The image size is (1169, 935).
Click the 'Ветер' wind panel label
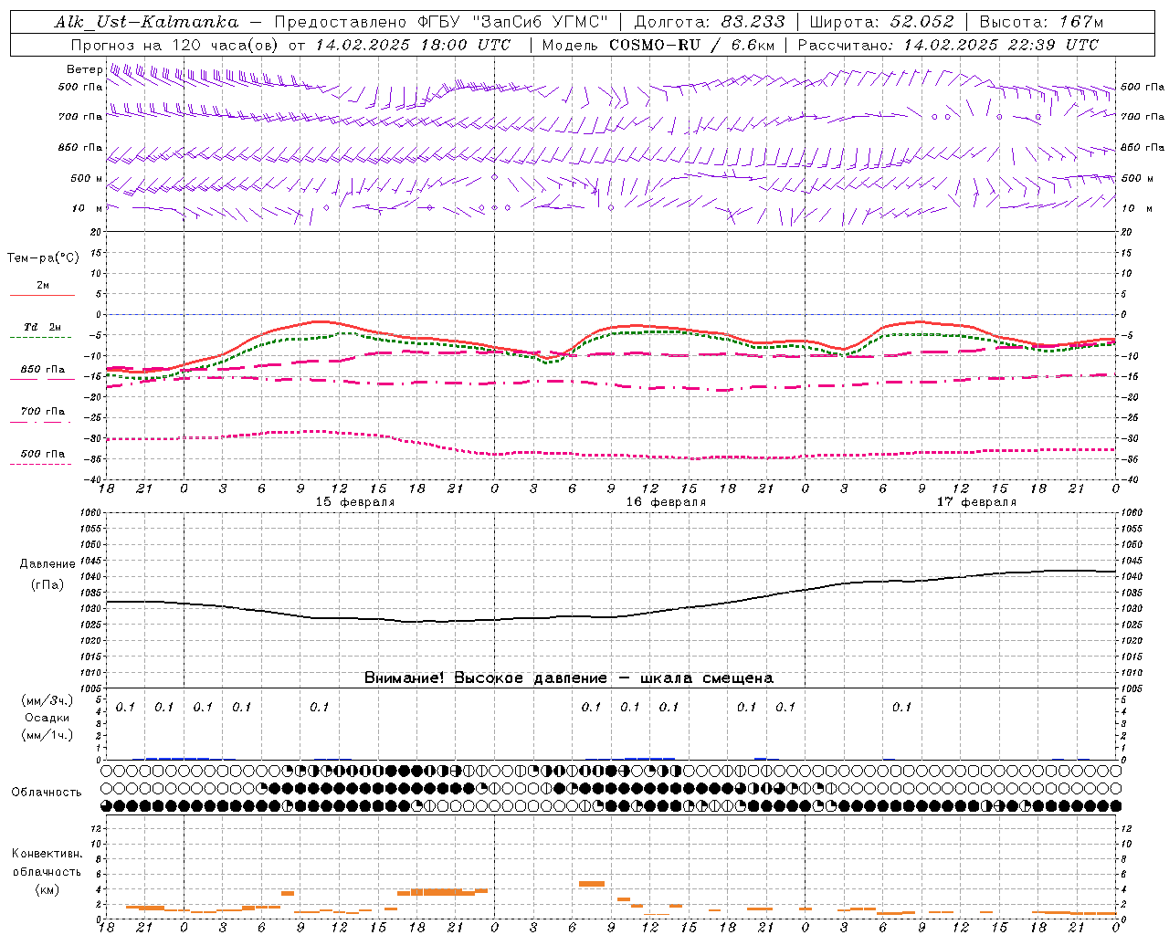click(x=84, y=69)
